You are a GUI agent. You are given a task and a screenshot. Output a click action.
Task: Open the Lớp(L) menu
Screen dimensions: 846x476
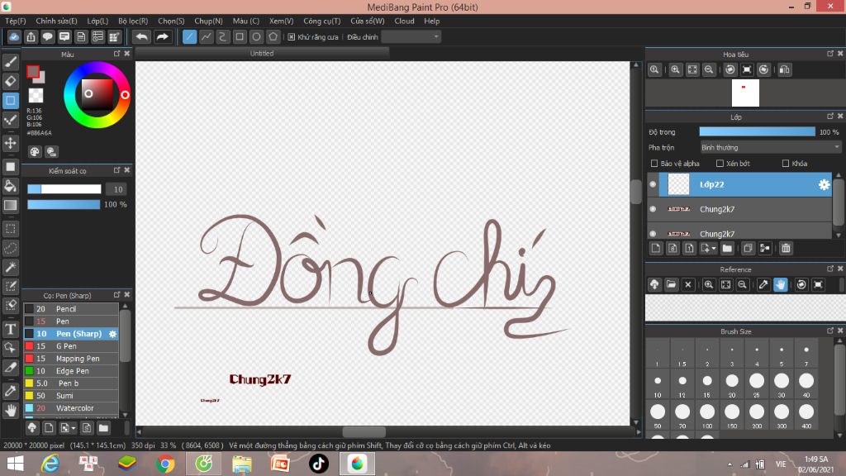(x=97, y=21)
